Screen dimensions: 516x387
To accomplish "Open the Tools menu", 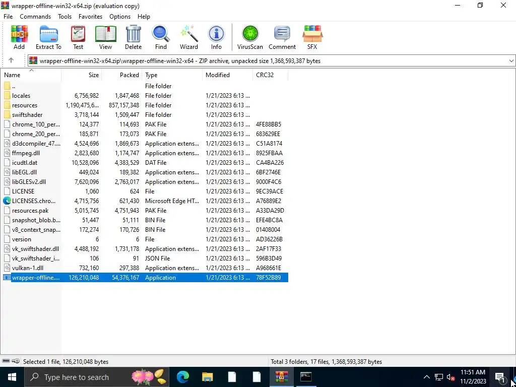I will click(x=65, y=17).
